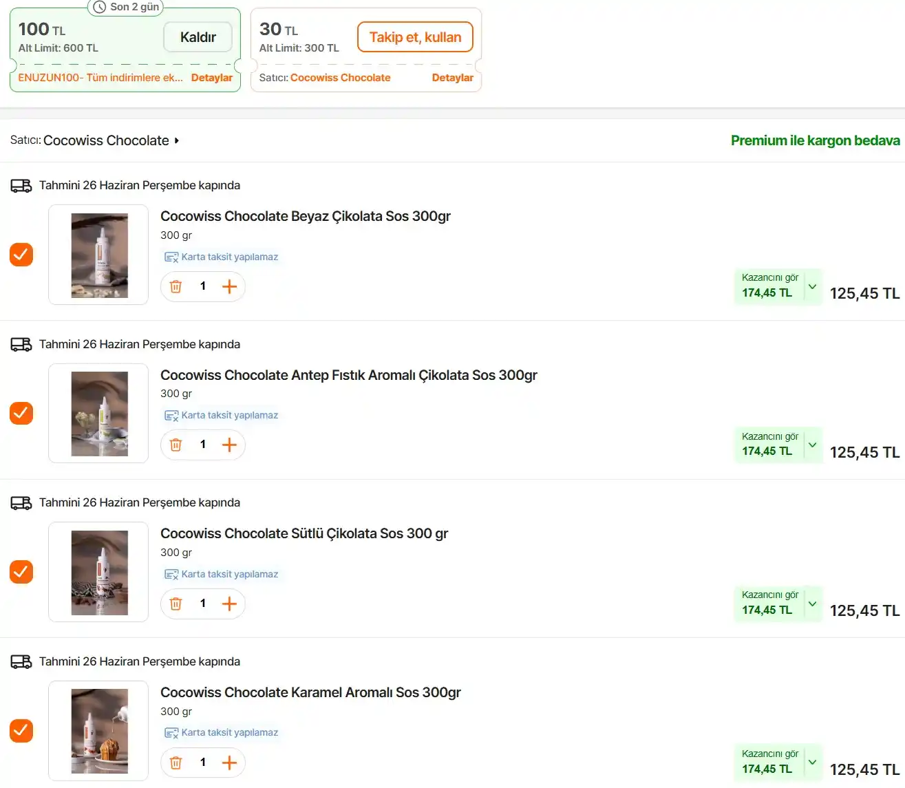Uncheck the Beyaz Çikolata Sos item
905x788 pixels.
click(21, 255)
